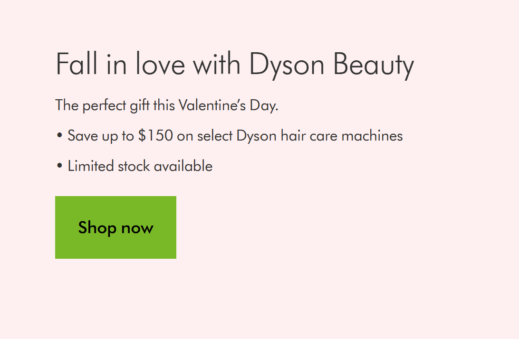519x339 pixels.
Task: Click the word Dyson in the heading
Action: (287, 64)
